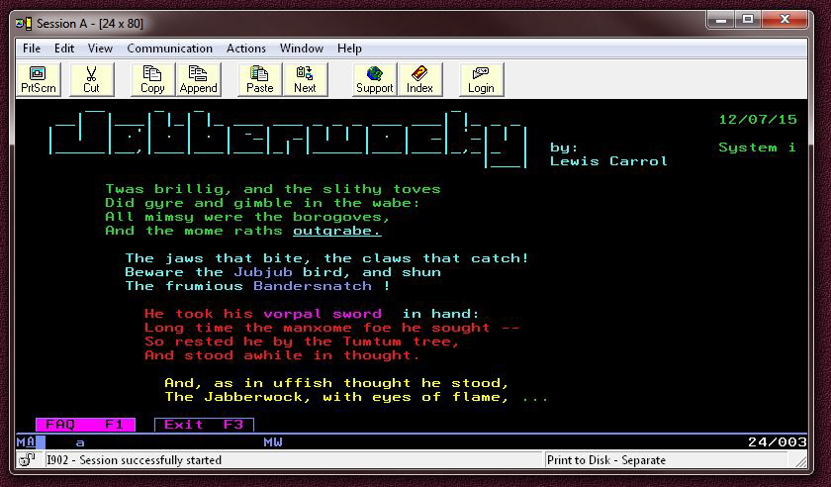The image size is (831, 487).
Task: Open the Actions menu
Action: (246, 49)
